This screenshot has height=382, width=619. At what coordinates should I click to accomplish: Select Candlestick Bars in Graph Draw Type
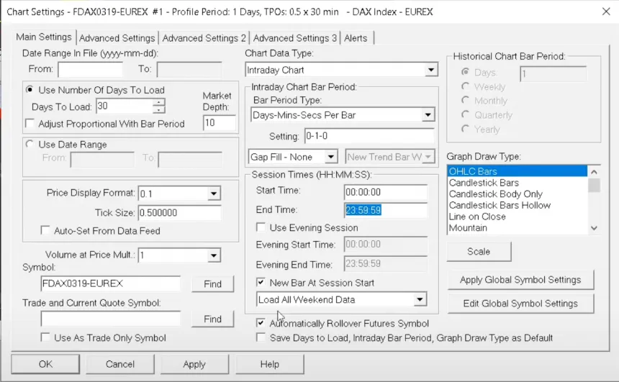pyautogui.click(x=484, y=183)
